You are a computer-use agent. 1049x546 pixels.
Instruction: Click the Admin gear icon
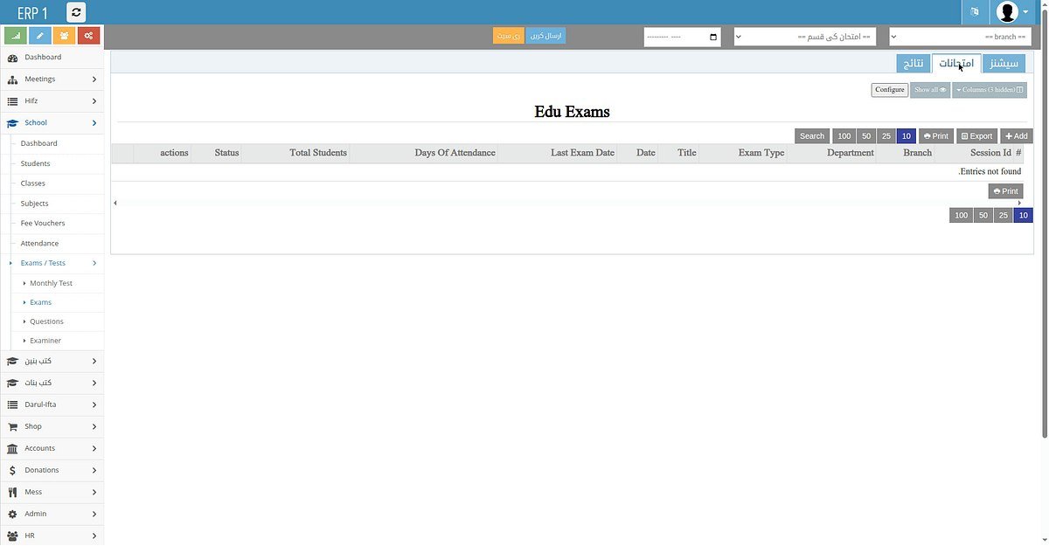point(12,515)
